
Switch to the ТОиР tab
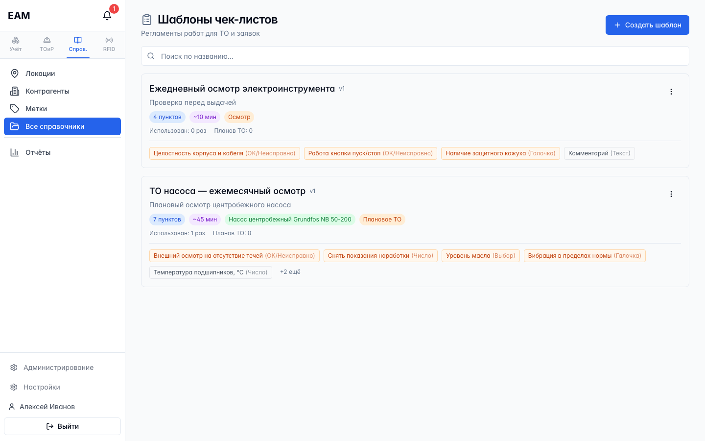pyautogui.click(x=47, y=44)
